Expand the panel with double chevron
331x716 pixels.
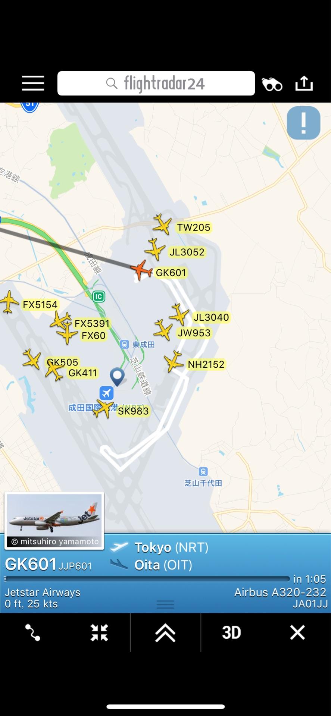[165, 633]
